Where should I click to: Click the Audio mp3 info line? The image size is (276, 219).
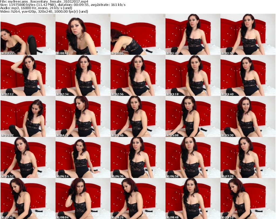pos(36,8)
